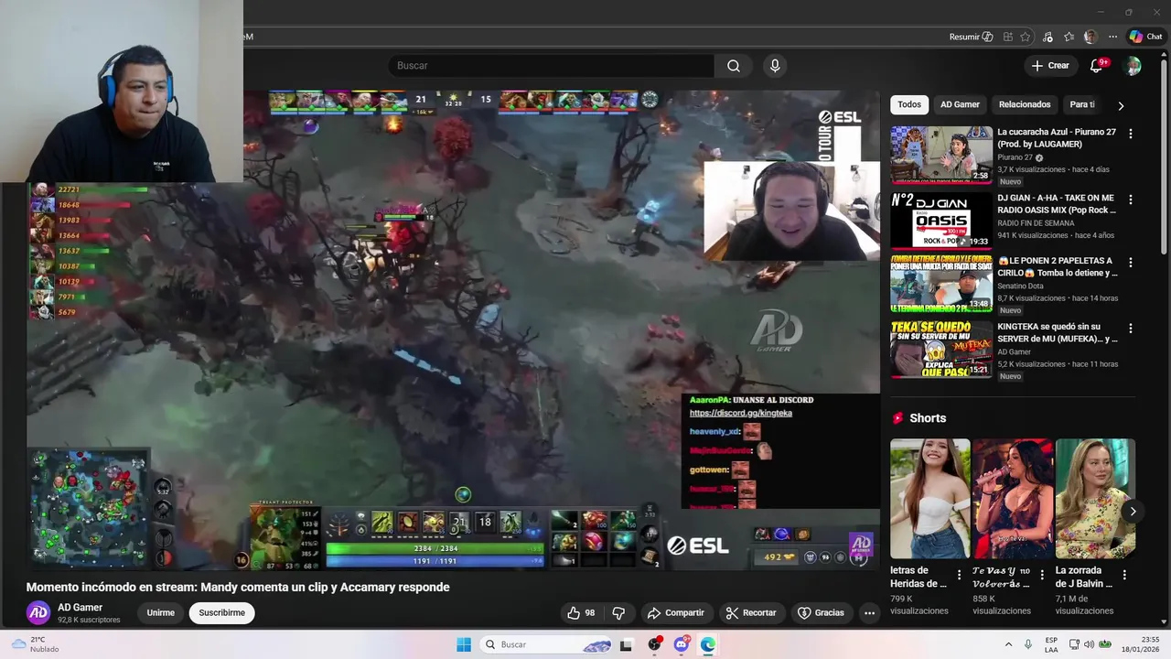Viewport: 1171px width, 659px height.
Task: Open the YouTube account avatar menu
Action: (x=1133, y=66)
